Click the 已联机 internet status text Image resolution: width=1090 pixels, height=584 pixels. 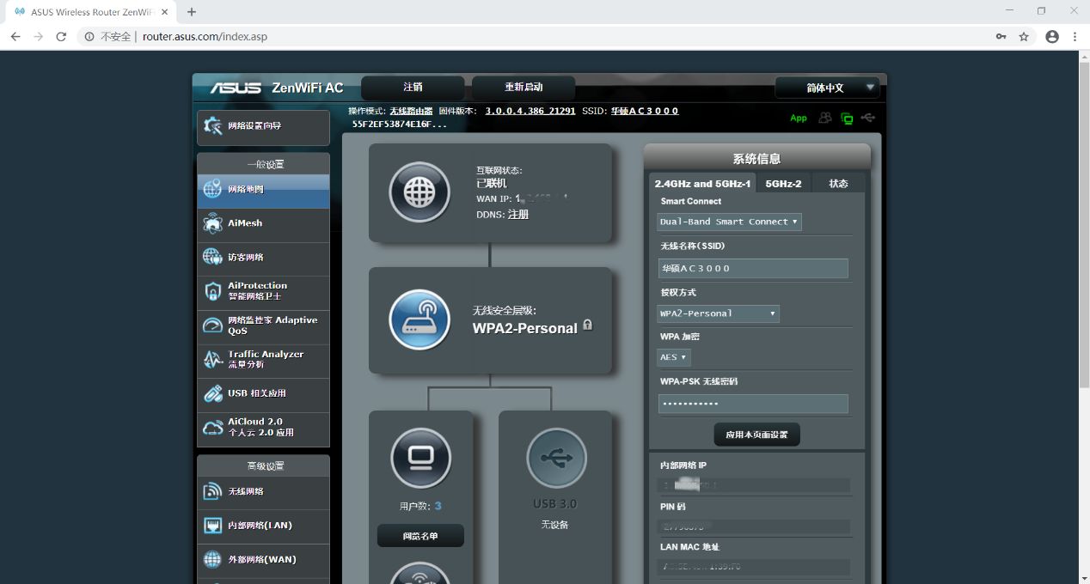coord(492,184)
